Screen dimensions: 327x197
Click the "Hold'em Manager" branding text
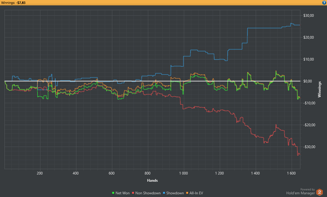(301, 193)
